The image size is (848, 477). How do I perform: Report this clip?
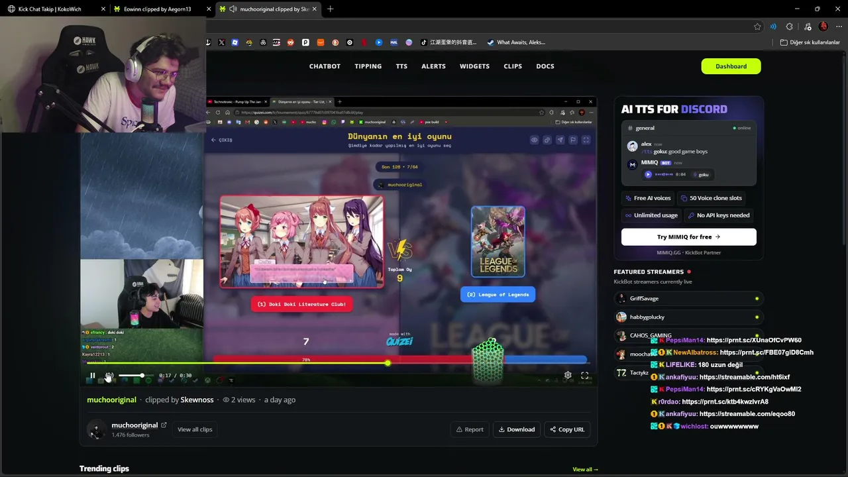point(469,429)
